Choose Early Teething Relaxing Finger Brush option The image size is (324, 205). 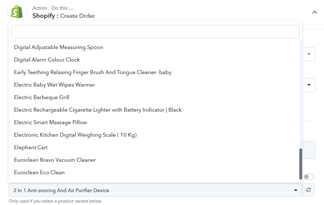(x=93, y=72)
